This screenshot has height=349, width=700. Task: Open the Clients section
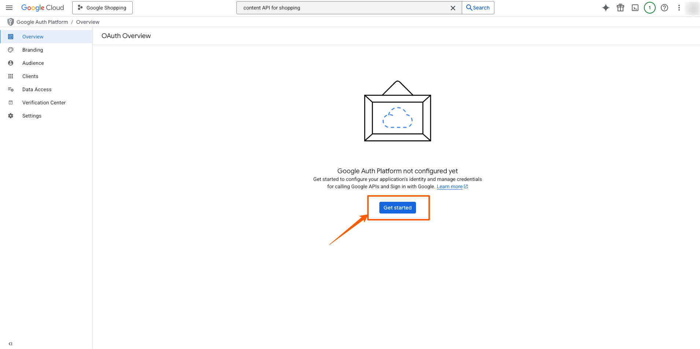pyautogui.click(x=30, y=76)
